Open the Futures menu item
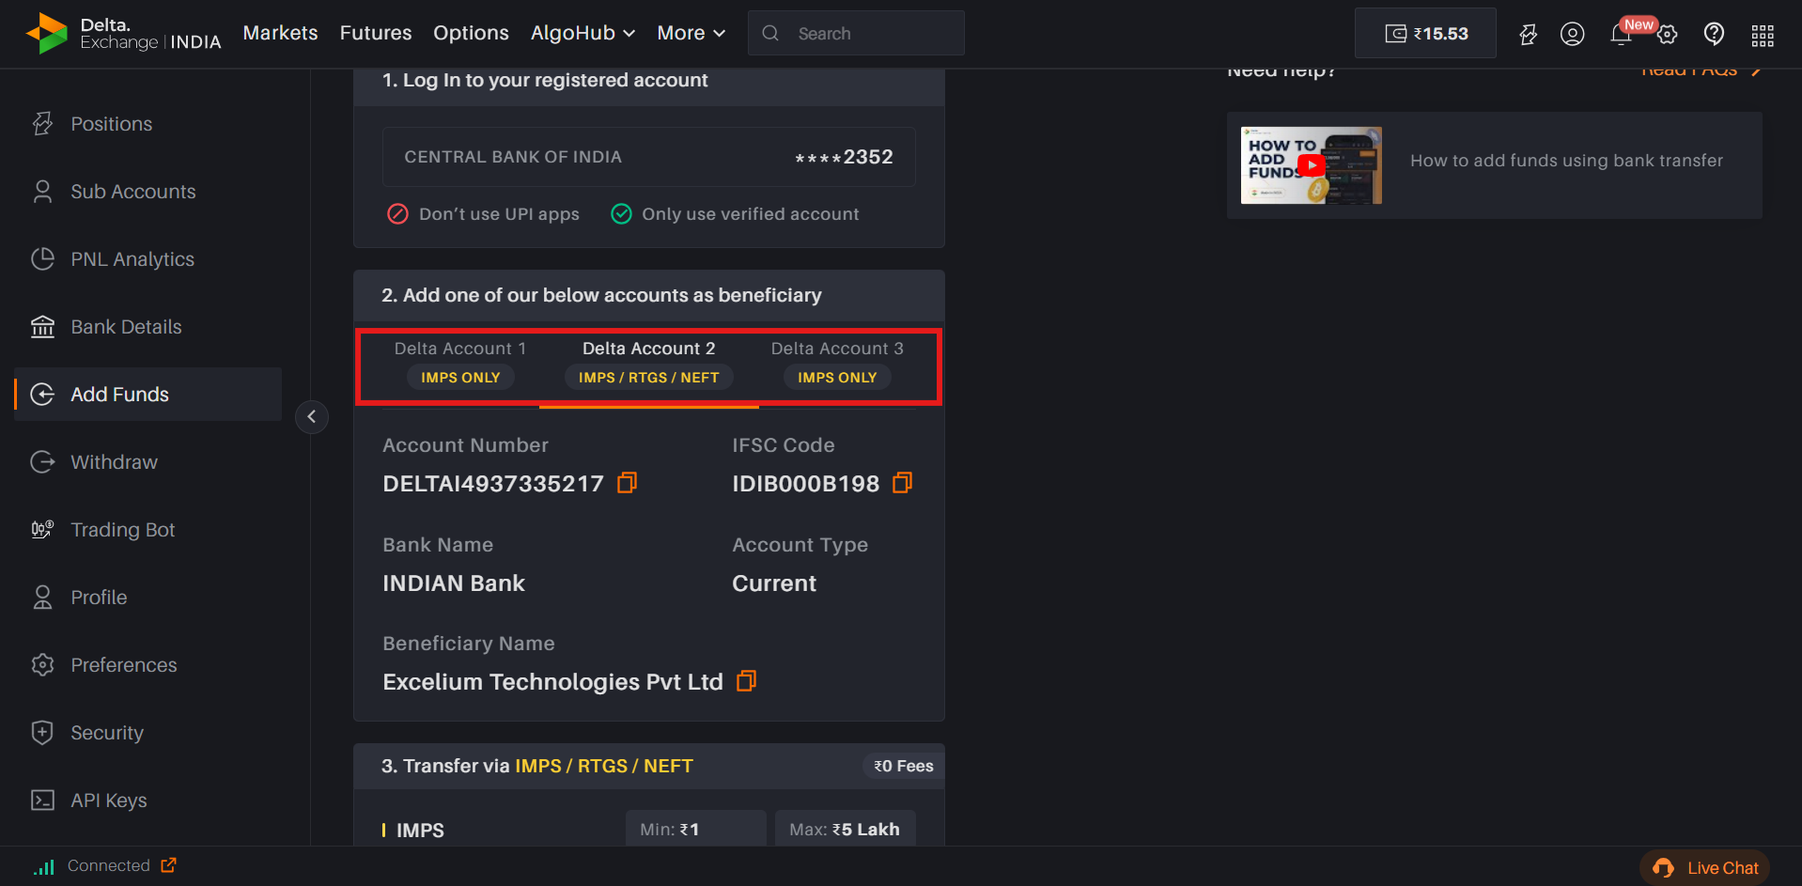Viewport: 1802px width, 886px height. point(376,33)
